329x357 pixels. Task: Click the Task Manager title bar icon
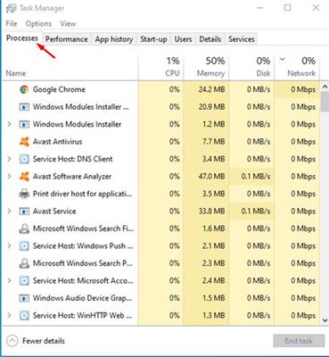[11, 8]
